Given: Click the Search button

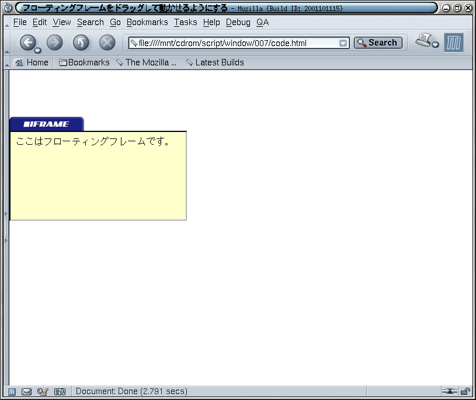Looking at the screenshot, I should 378,43.
